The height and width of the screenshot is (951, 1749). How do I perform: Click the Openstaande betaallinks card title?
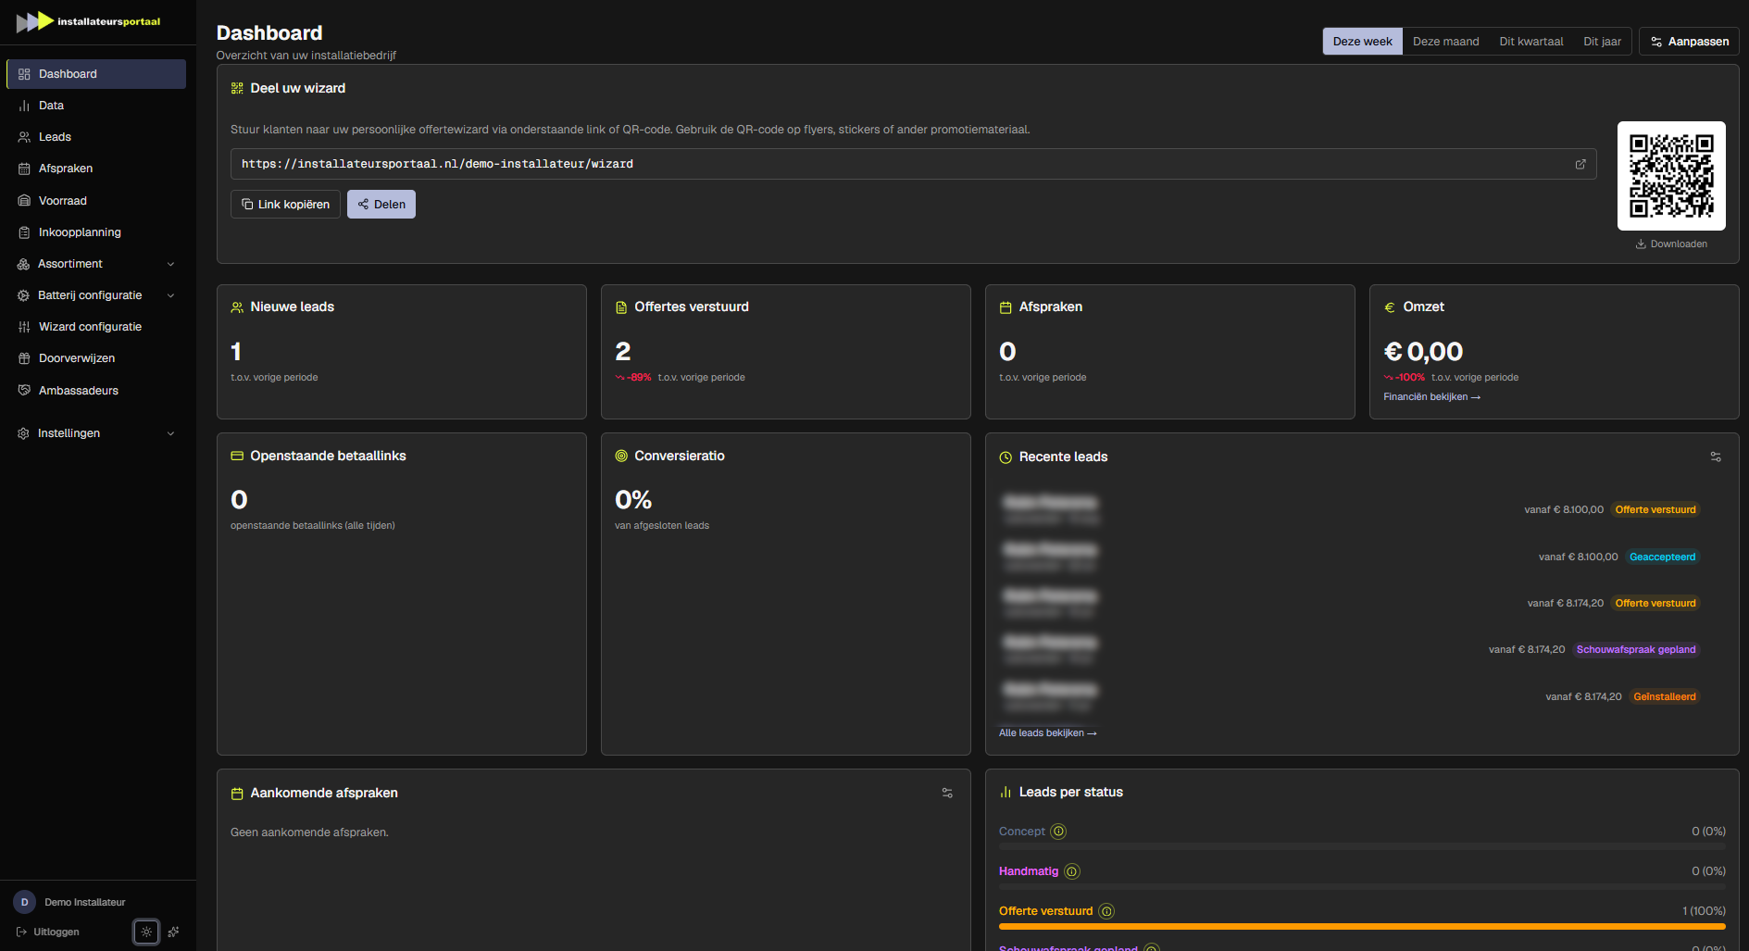328,456
